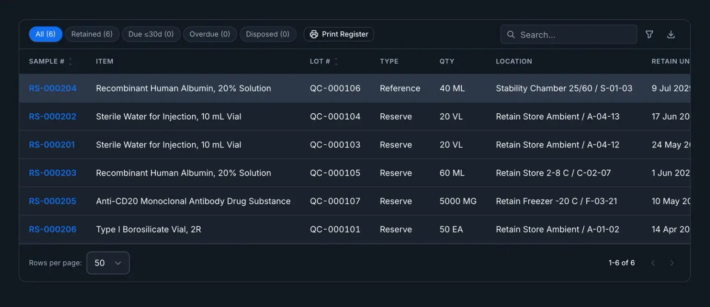Click the 5000 MG quantity cell
Image resolution: width=710 pixels, height=307 pixels.
(458, 201)
